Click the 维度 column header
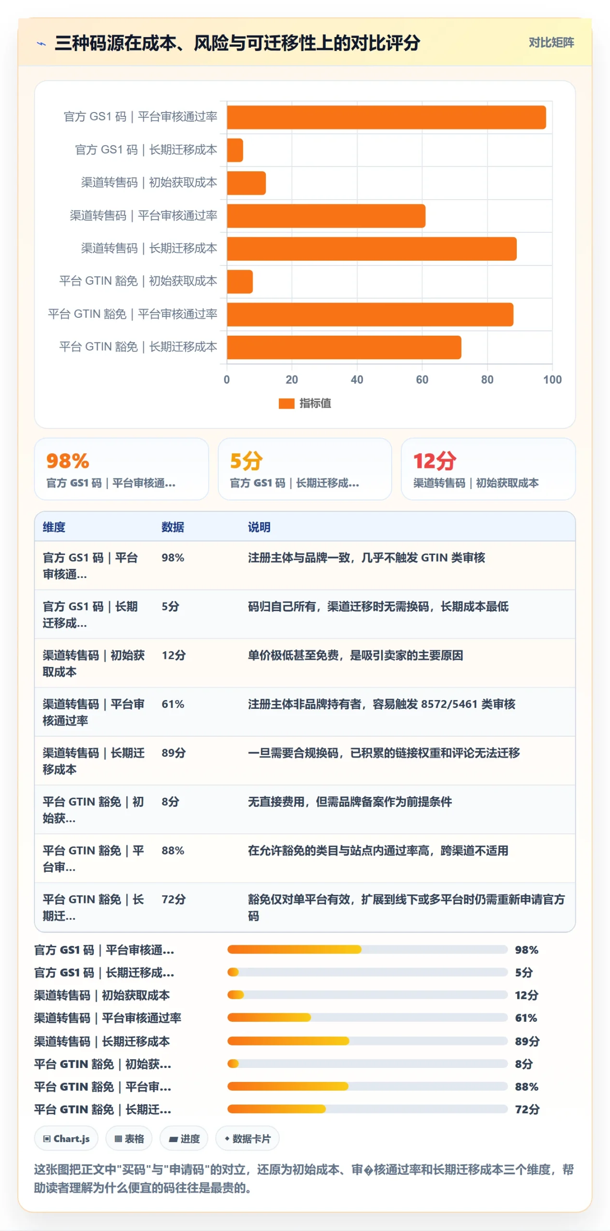610x1231 pixels. [x=54, y=527]
